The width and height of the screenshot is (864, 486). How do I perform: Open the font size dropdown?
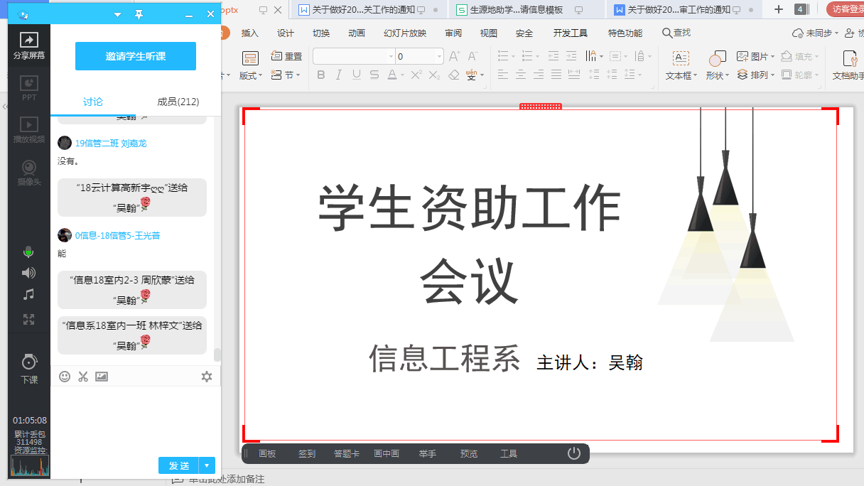(440, 56)
